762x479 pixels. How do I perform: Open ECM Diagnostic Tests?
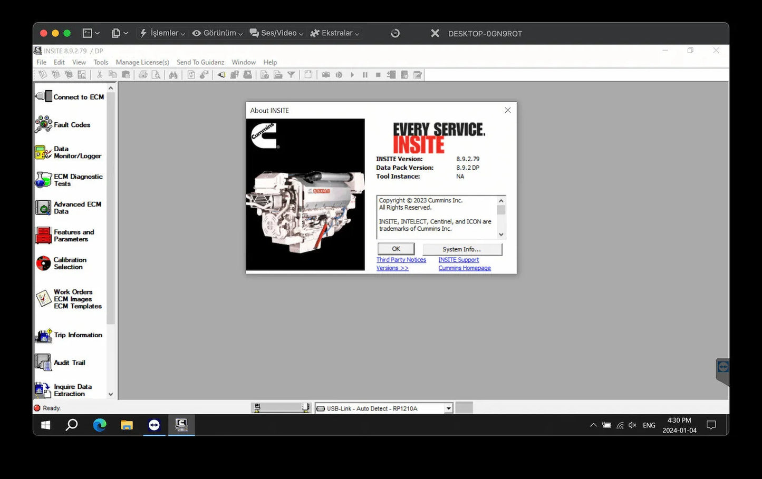pos(69,180)
